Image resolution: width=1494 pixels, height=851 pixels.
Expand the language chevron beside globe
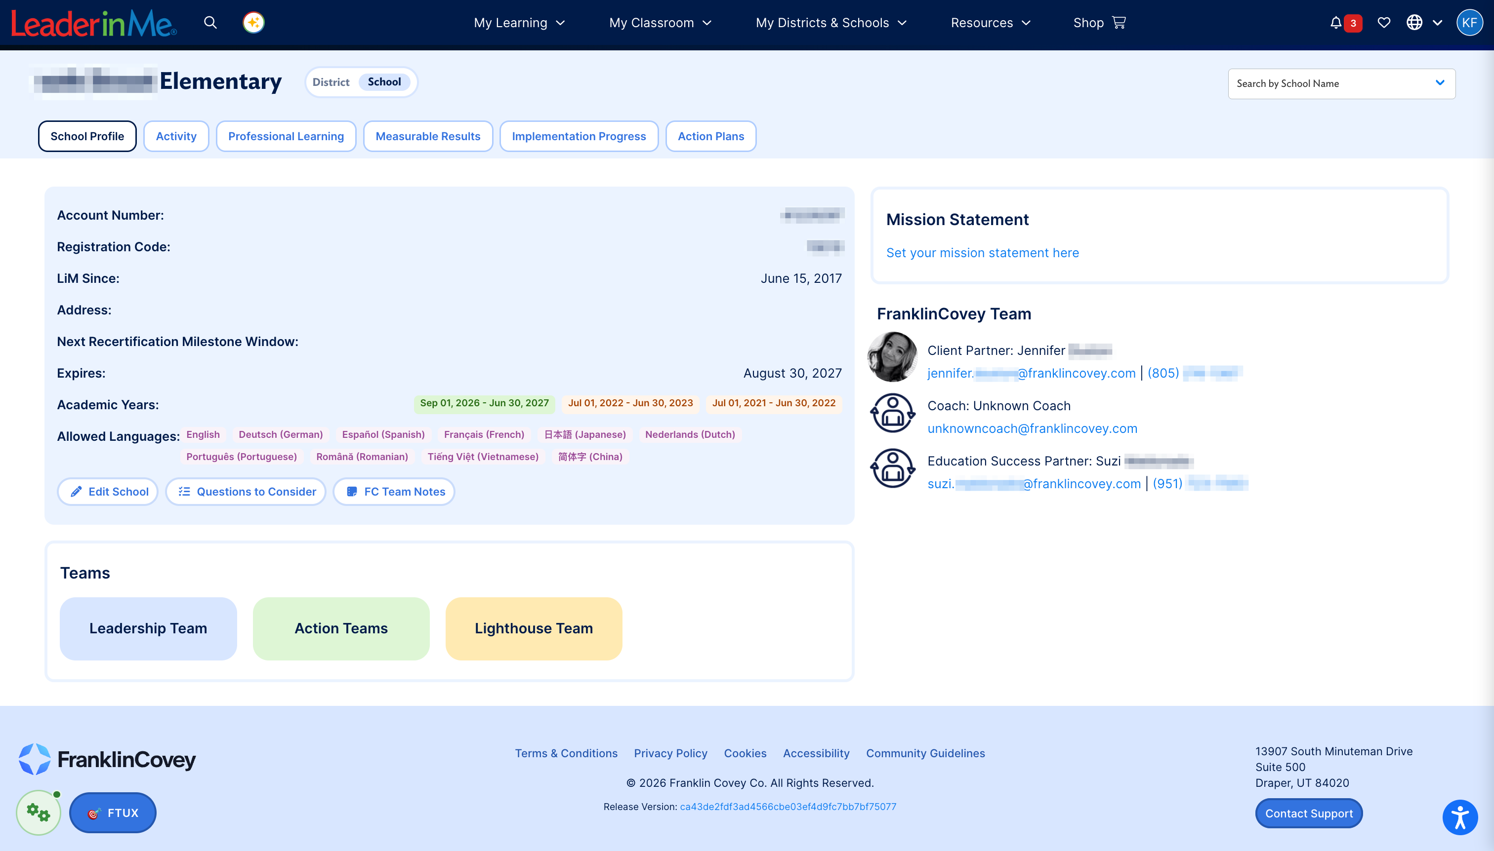tap(1437, 23)
